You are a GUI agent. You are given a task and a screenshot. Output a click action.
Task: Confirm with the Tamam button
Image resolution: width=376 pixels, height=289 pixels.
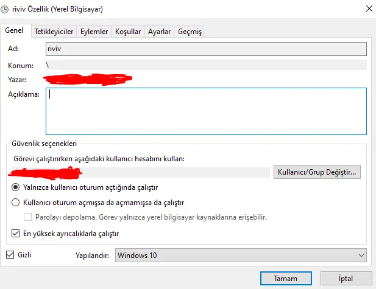(286, 279)
